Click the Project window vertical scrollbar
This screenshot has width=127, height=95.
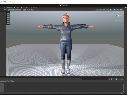click(123, 87)
